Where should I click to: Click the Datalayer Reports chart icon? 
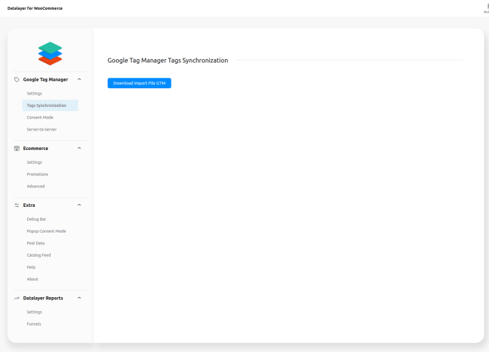click(17, 299)
